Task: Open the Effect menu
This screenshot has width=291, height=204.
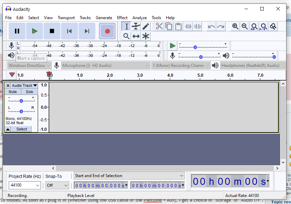Action: click(122, 18)
